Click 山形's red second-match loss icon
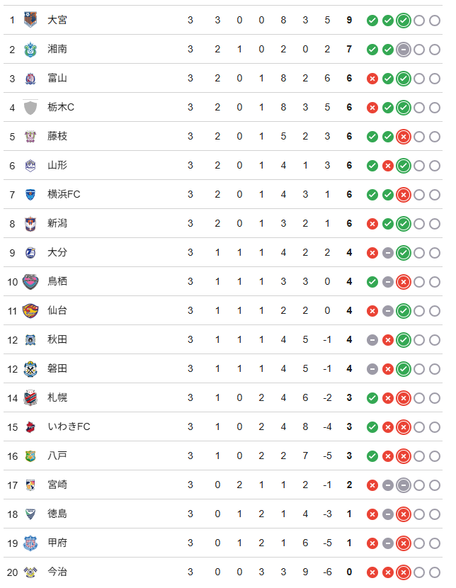The height and width of the screenshot is (588, 456). 388,166
